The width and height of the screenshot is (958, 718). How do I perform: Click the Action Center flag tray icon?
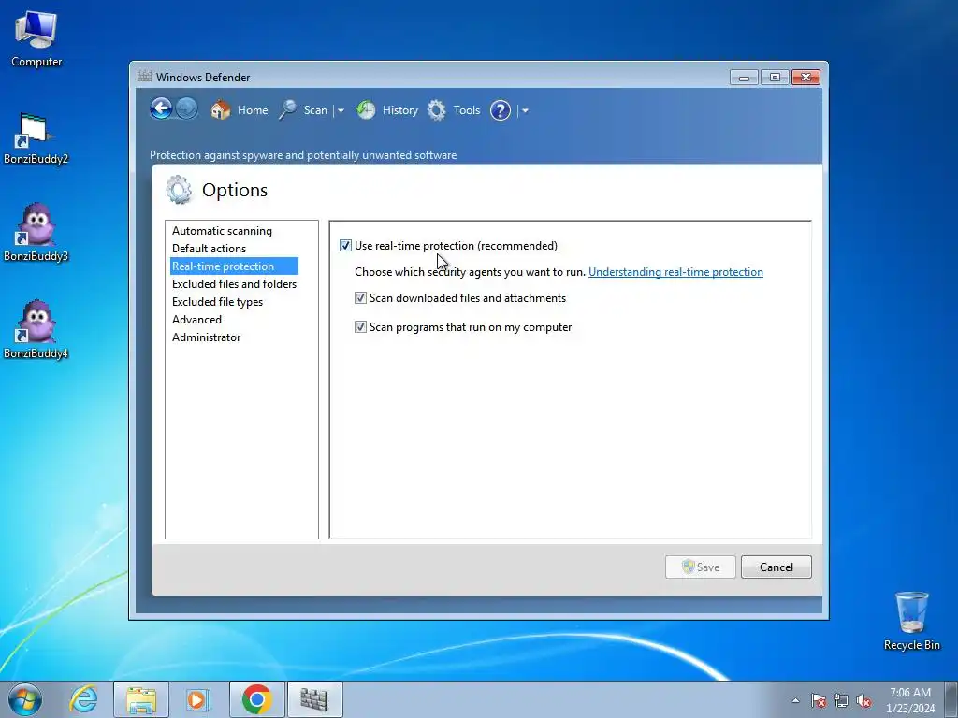click(819, 700)
